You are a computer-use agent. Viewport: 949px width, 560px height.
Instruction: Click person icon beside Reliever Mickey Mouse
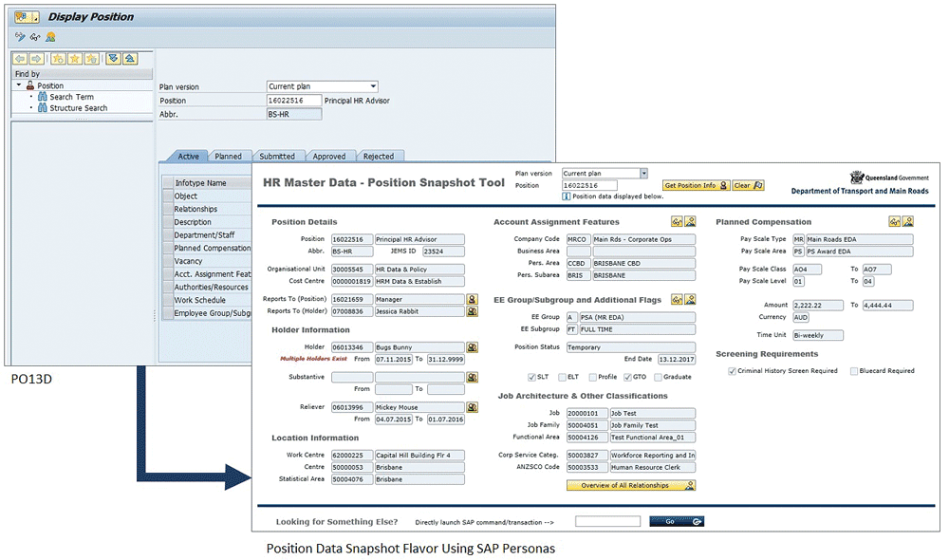pyautogui.click(x=472, y=407)
